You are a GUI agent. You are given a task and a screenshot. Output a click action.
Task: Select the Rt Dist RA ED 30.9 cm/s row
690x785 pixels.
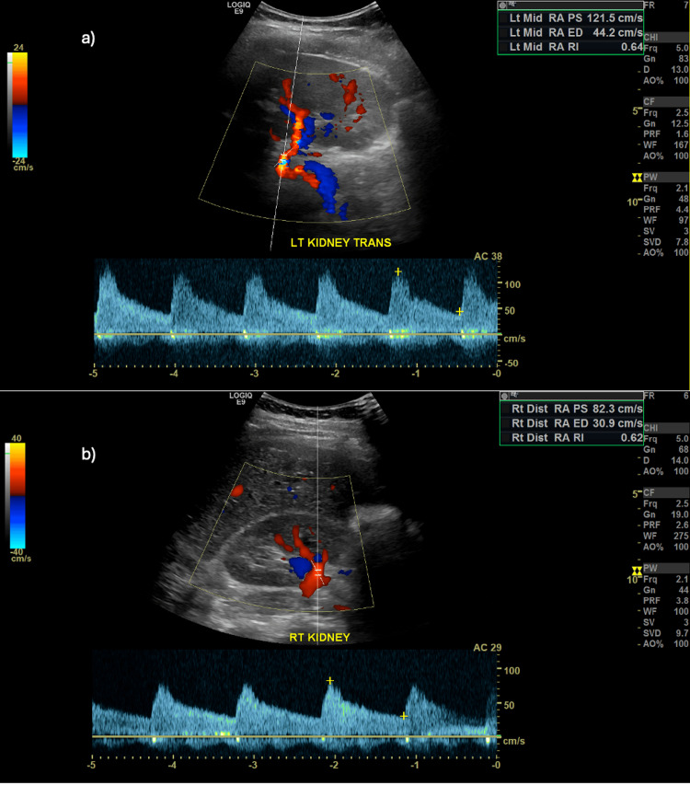[572, 423]
